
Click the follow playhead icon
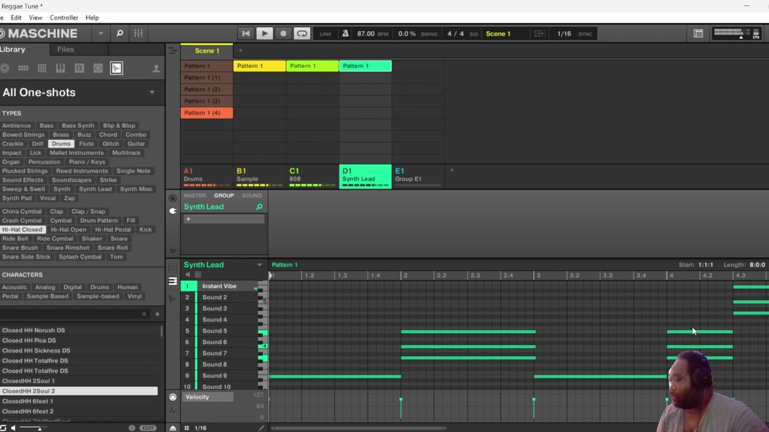tap(540, 34)
